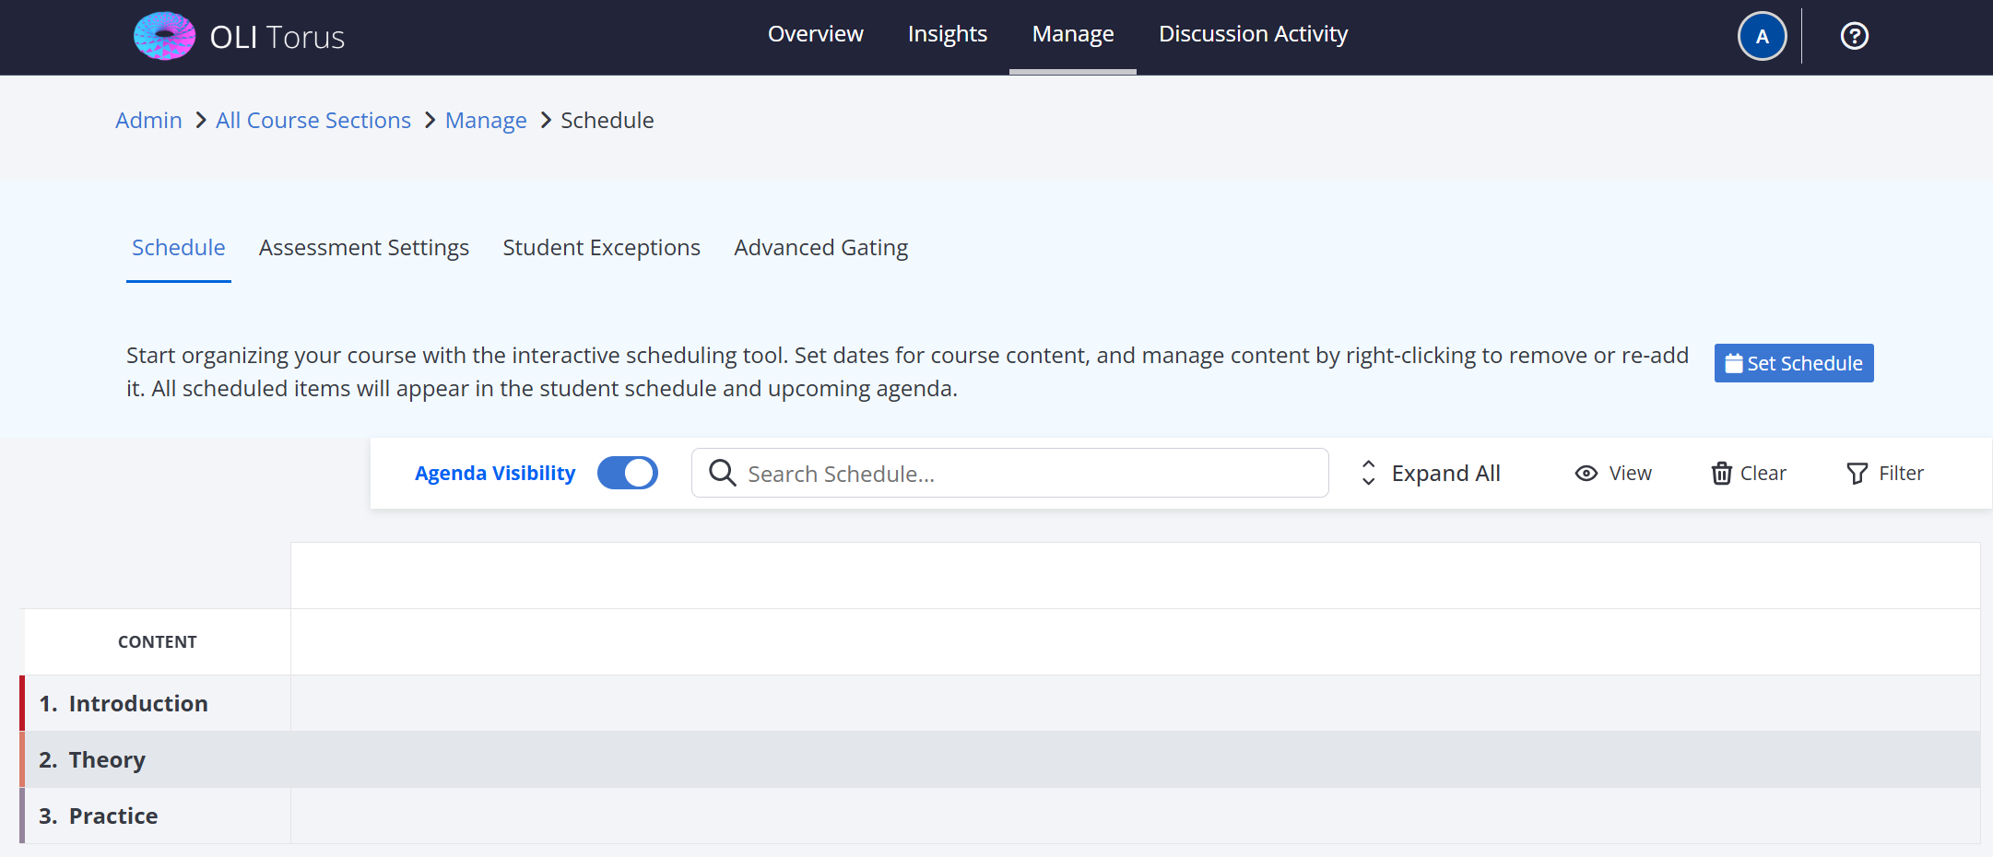Click the OLI Torus logo icon
The width and height of the screenshot is (1993, 857).
click(164, 36)
